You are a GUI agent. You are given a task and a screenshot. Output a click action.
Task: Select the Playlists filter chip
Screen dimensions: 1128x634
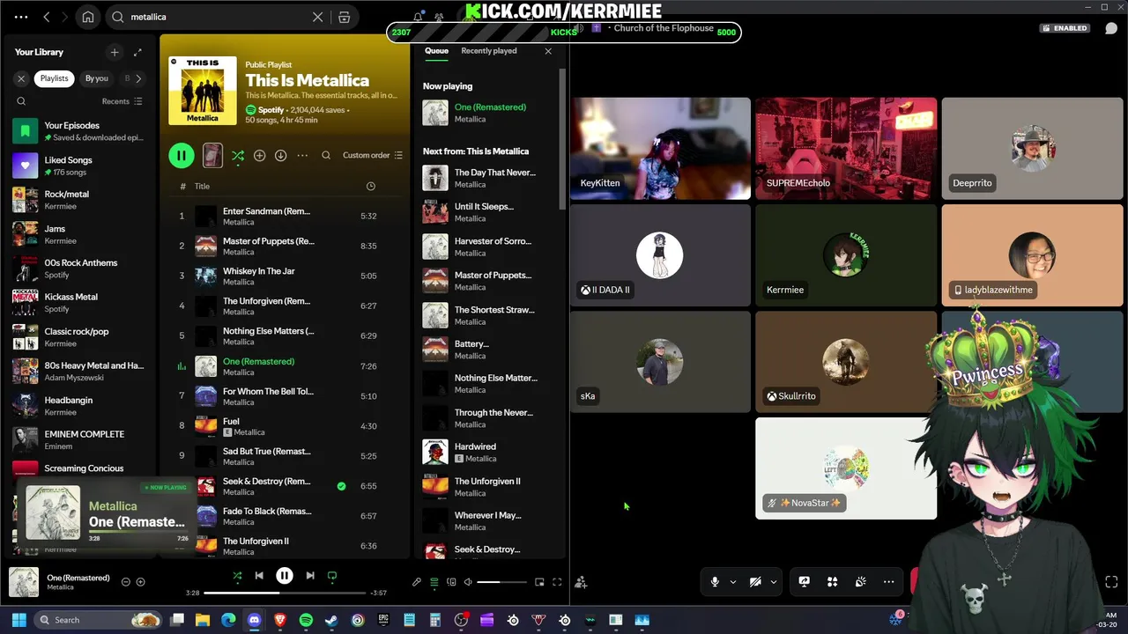pyautogui.click(x=54, y=78)
